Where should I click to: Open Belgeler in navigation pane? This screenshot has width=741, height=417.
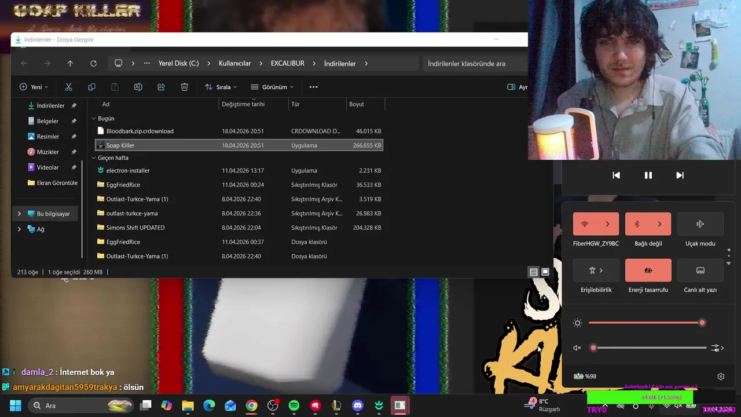tap(47, 121)
